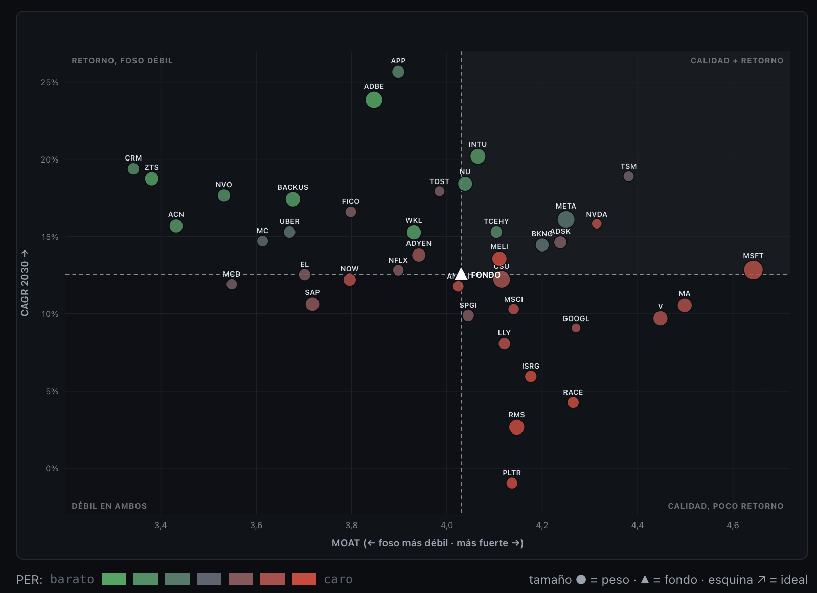Click the NVO data point
Image resolution: width=817 pixels, height=593 pixels.
(x=224, y=195)
